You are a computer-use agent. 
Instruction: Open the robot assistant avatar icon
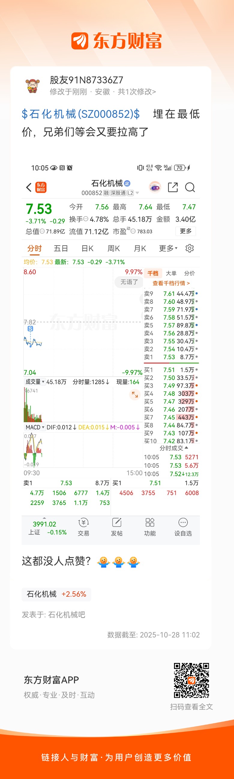click(155, 187)
